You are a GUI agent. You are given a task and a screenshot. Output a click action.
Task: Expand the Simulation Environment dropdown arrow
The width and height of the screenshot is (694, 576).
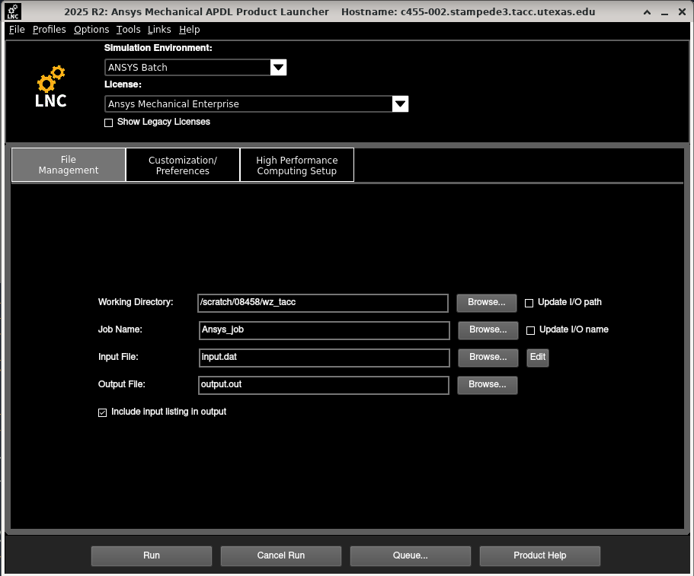[278, 68]
